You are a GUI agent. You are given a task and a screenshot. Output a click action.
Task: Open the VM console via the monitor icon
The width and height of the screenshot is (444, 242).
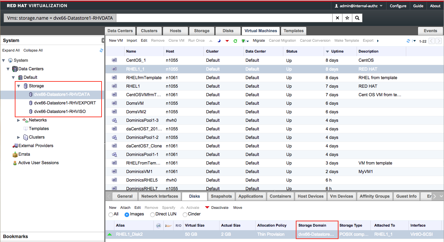pos(244,41)
